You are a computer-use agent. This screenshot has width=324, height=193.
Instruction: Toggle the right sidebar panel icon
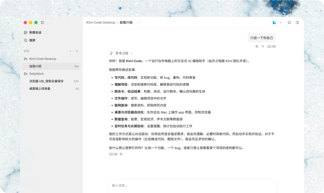(x=297, y=22)
